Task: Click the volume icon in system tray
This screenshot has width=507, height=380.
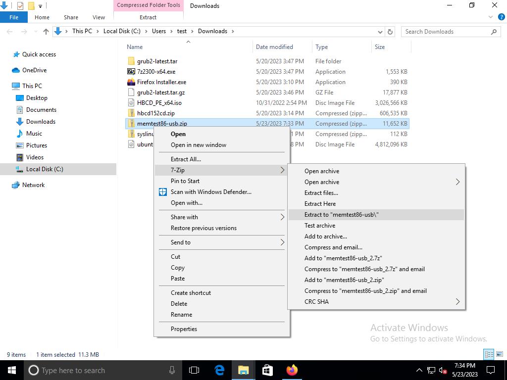Action: point(443,370)
